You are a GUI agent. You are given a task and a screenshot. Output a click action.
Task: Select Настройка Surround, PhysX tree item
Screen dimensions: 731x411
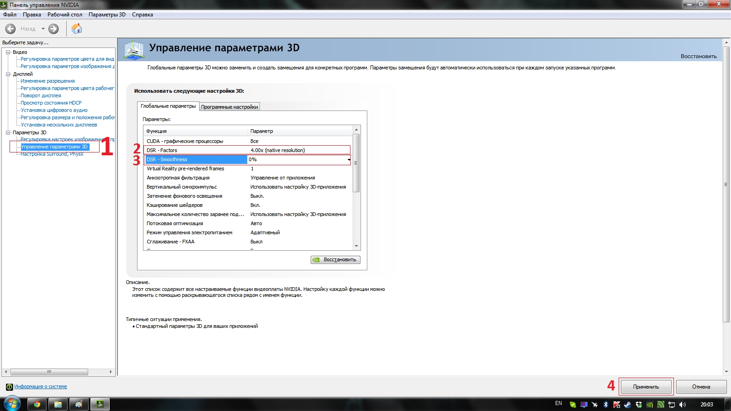(x=52, y=154)
